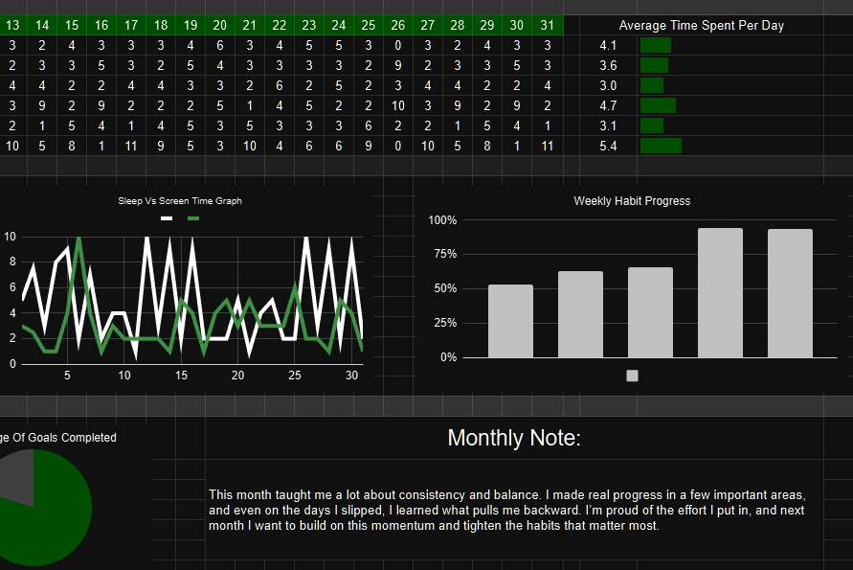Viewport: 853px width, 570px height.
Task: Click the Average Time Spent Per Day header
Action: 701,25
